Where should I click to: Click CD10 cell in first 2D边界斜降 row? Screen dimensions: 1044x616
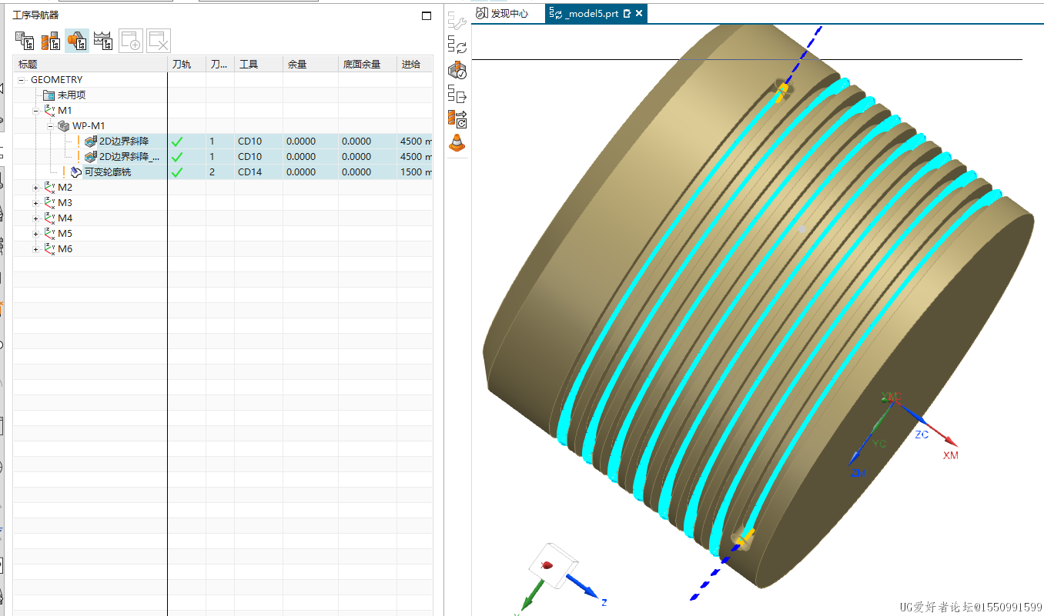coord(259,142)
